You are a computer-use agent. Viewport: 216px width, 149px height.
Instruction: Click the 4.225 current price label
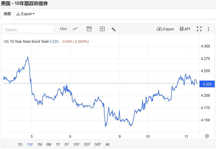[x=207, y=84]
